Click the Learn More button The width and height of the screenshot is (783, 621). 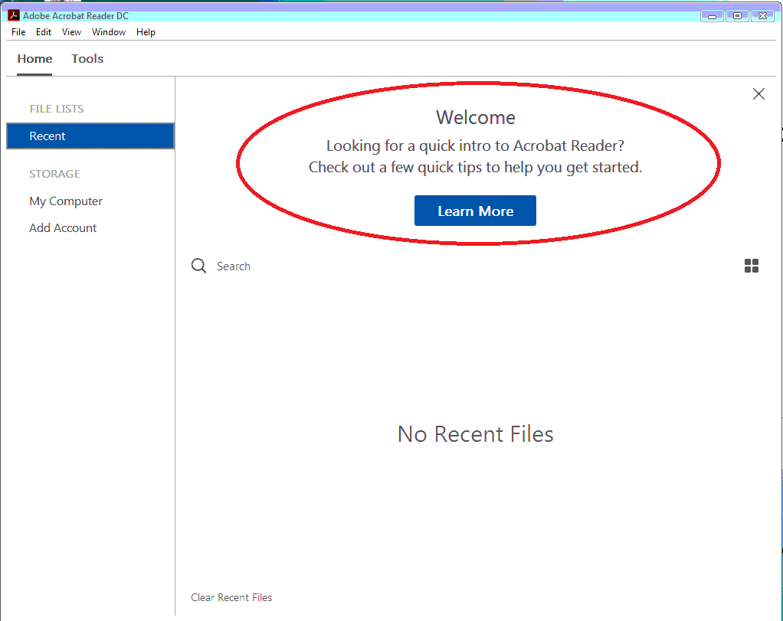[475, 211]
